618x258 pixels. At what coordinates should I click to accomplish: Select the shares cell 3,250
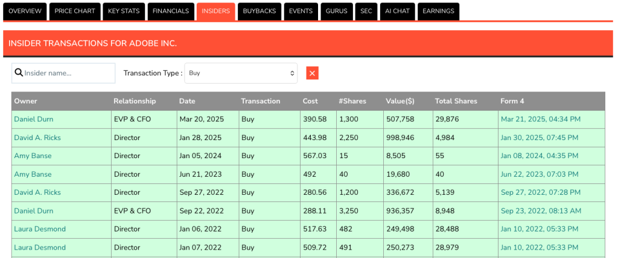(x=360, y=211)
